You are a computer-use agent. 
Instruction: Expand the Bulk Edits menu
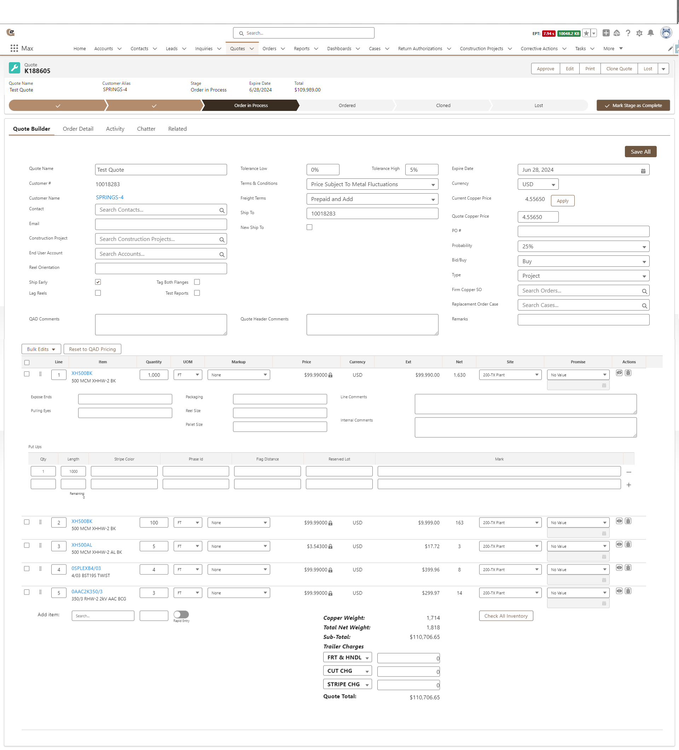click(41, 349)
